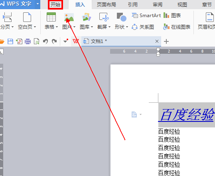Viewport: 215px width, 176px height.
Task: Click the Save icon in quick toolbar
Action: tap(10, 41)
